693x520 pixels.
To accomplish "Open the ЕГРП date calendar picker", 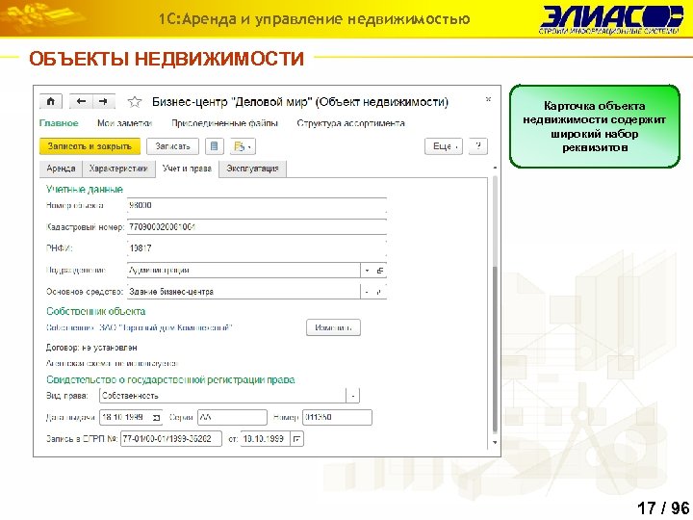I will coord(297,439).
